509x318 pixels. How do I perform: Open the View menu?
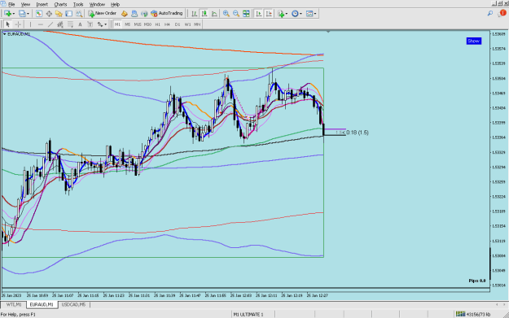25,4
